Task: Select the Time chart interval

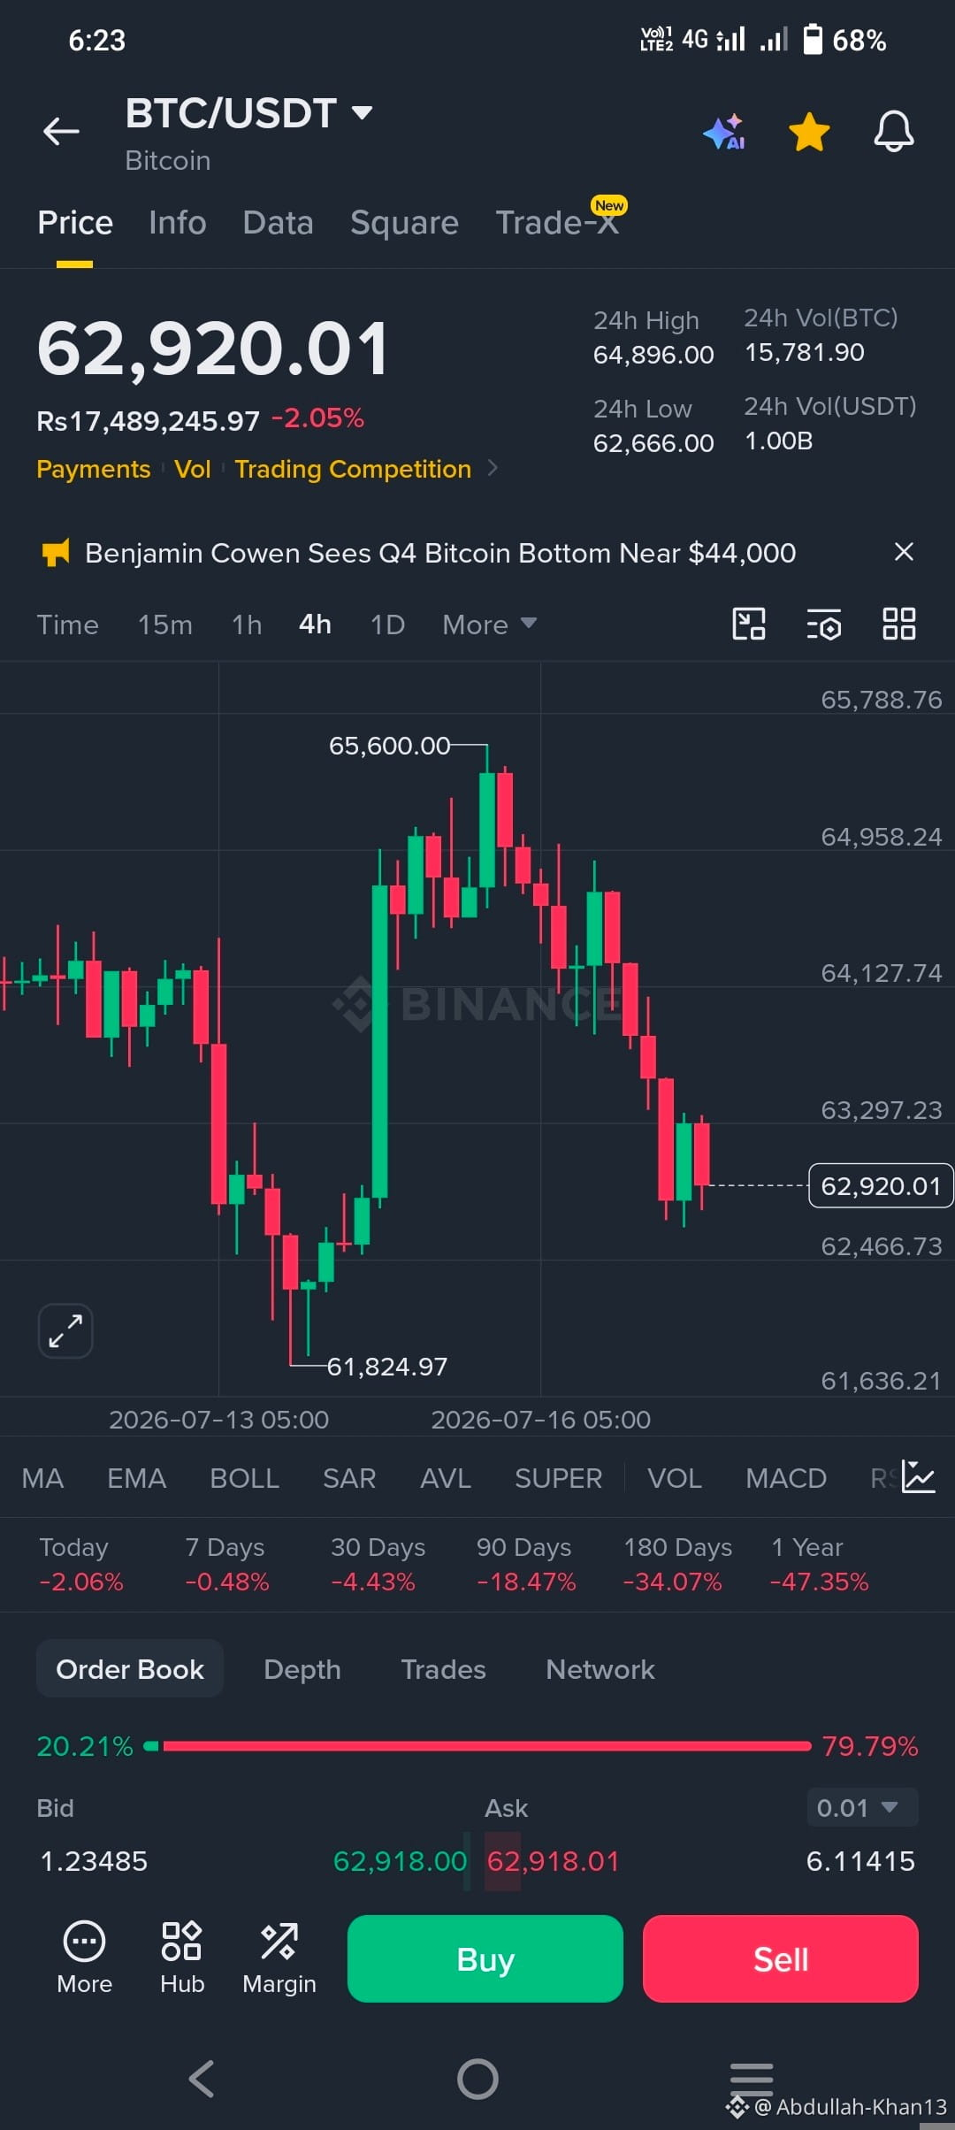Action: tap(67, 624)
